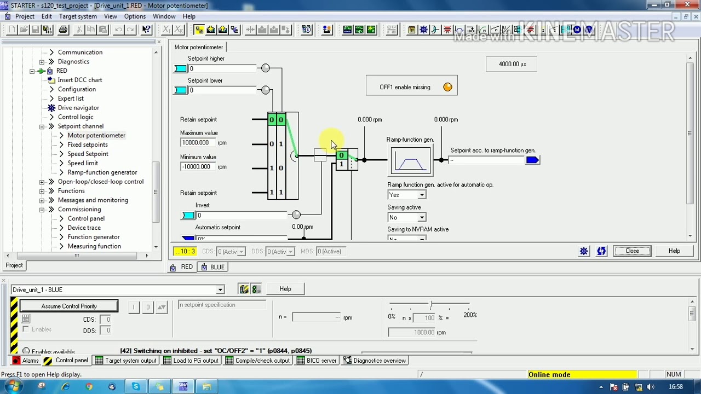Open Internet Explorer from the taskbar
Viewport: 701px width, 394px height.
point(65,386)
